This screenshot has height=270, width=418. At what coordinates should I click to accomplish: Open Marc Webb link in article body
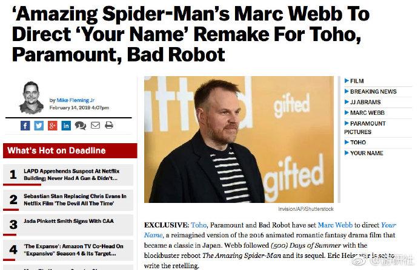pyautogui.click(x=335, y=225)
